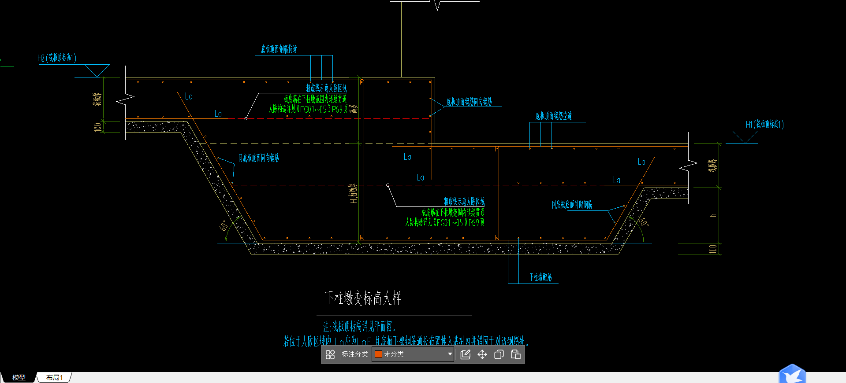The width and height of the screenshot is (846, 383).
Task: Click the paste clipboard icon
Action: point(516,354)
